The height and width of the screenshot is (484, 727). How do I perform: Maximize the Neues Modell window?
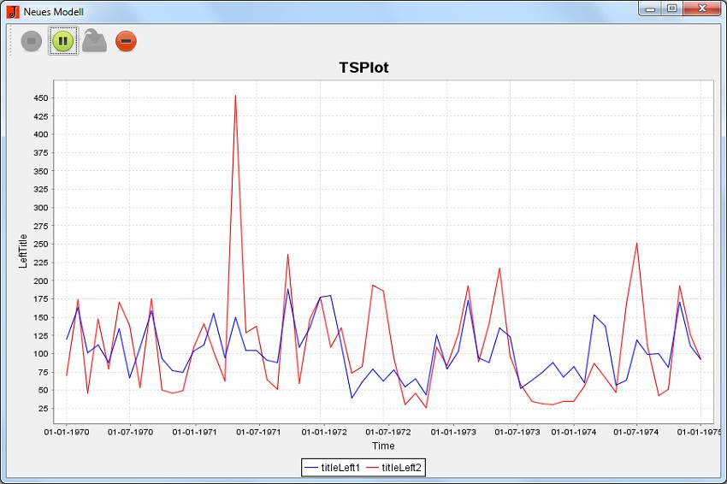(672, 9)
